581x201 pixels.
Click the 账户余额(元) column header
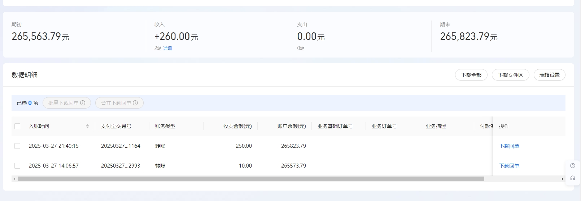292,126
